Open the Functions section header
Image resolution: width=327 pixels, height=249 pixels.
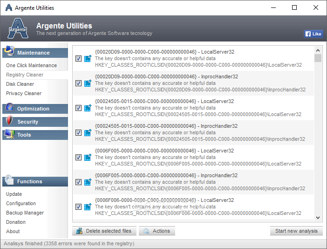tap(35, 181)
